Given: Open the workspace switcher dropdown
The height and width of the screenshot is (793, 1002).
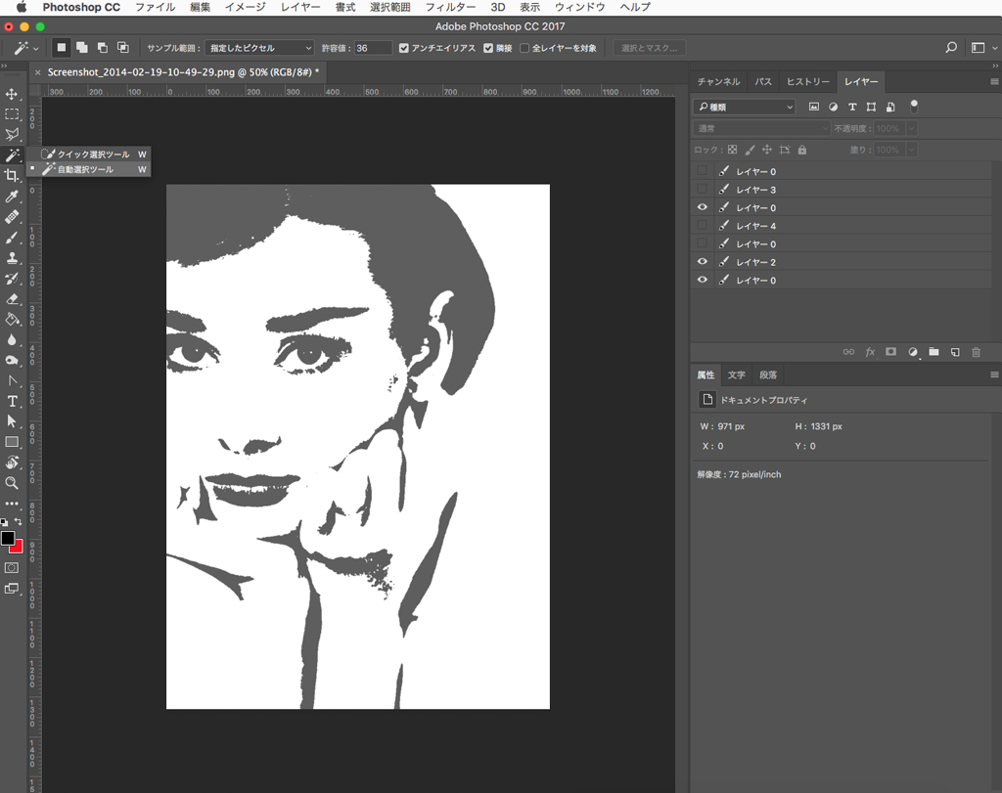Looking at the screenshot, I should tap(982, 47).
